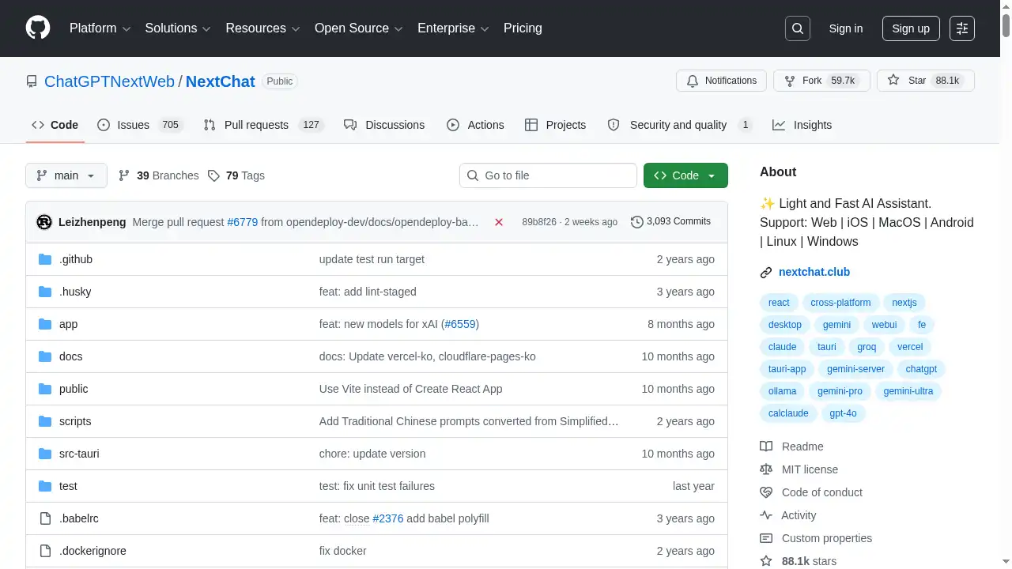Go to the GitHub homepage logo
The width and height of the screenshot is (1012, 569).
pos(38,28)
